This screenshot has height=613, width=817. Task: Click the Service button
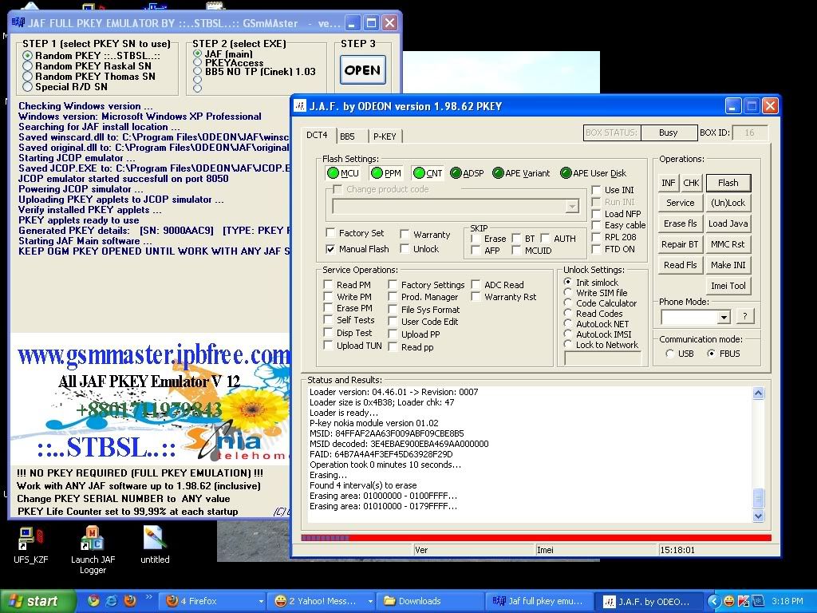coord(680,203)
